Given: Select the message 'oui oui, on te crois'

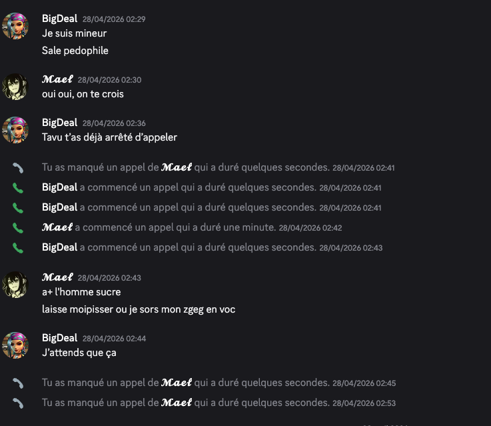Looking at the screenshot, I should 83,94.
